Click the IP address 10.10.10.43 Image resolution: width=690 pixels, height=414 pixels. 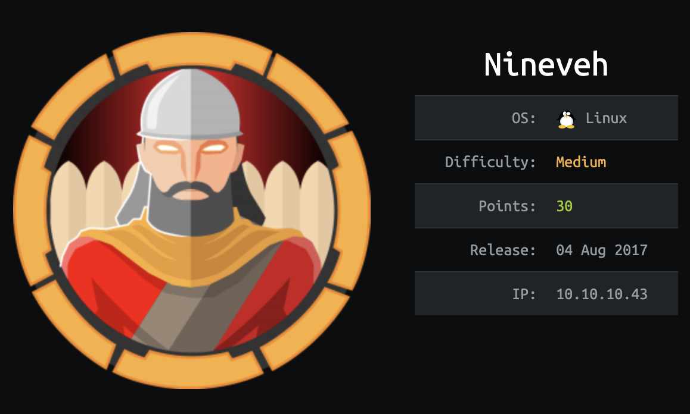click(x=602, y=294)
